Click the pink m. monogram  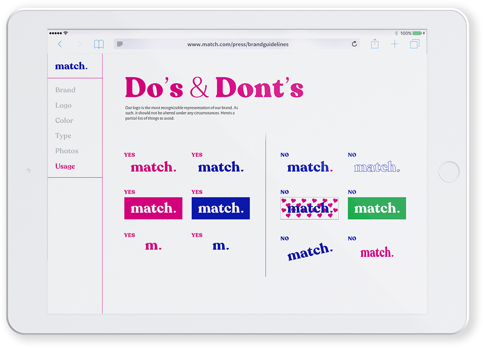tap(153, 246)
